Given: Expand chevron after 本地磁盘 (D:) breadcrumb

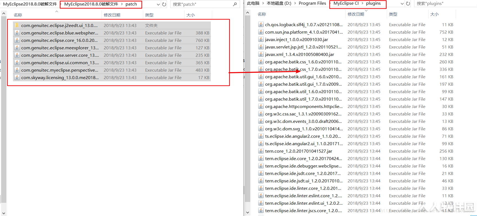Looking at the screenshot, I should [295, 3].
